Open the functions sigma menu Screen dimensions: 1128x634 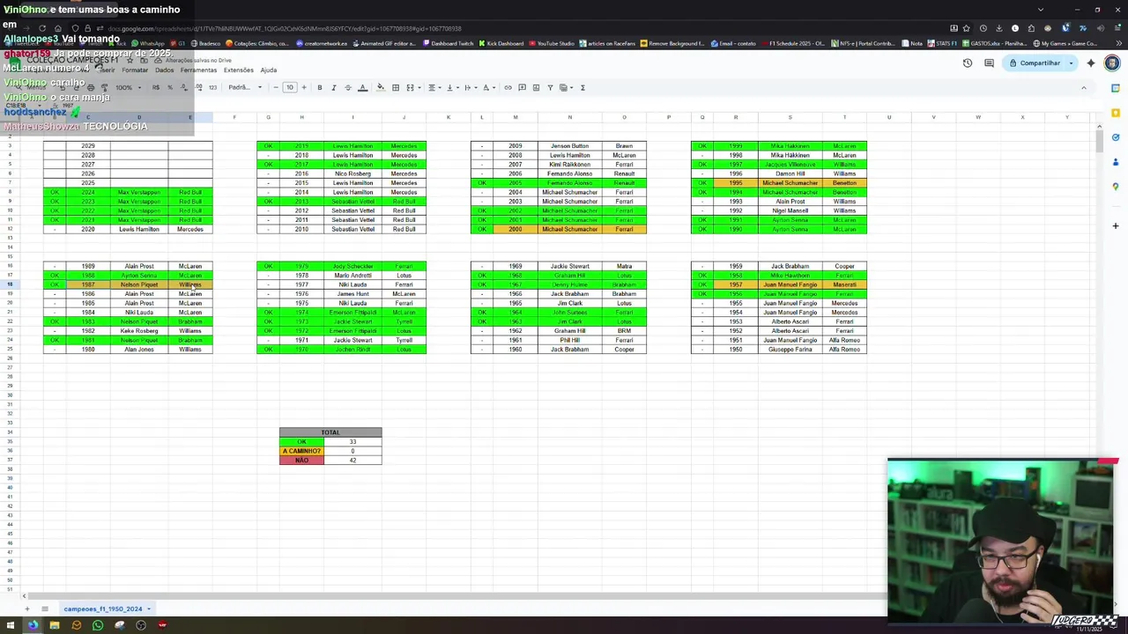tap(583, 87)
